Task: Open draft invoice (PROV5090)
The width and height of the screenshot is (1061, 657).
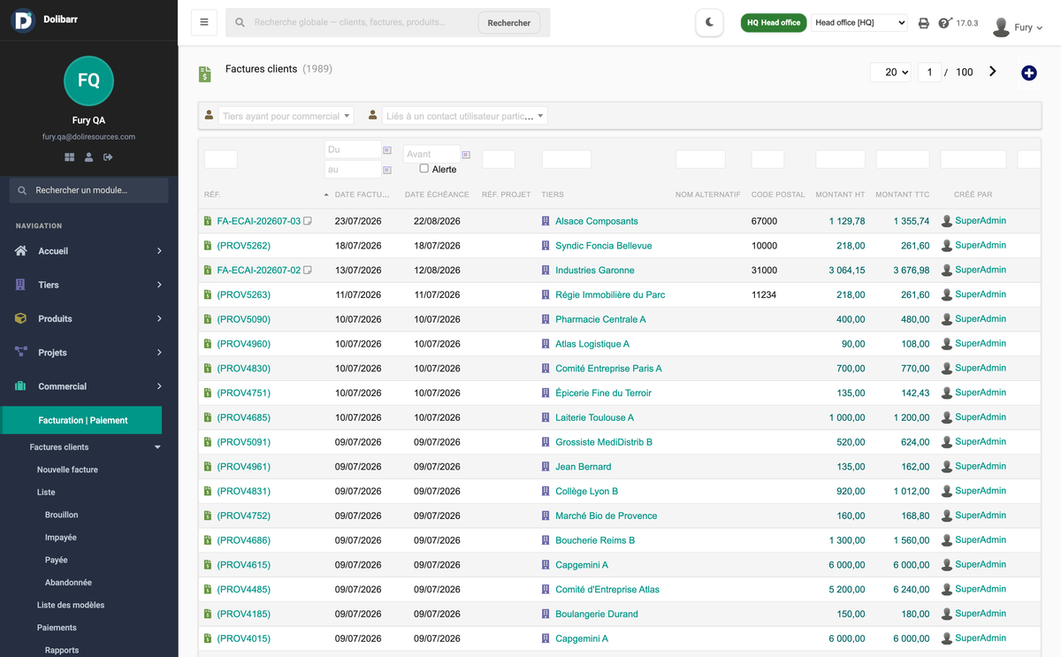Action: coord(244,319)
